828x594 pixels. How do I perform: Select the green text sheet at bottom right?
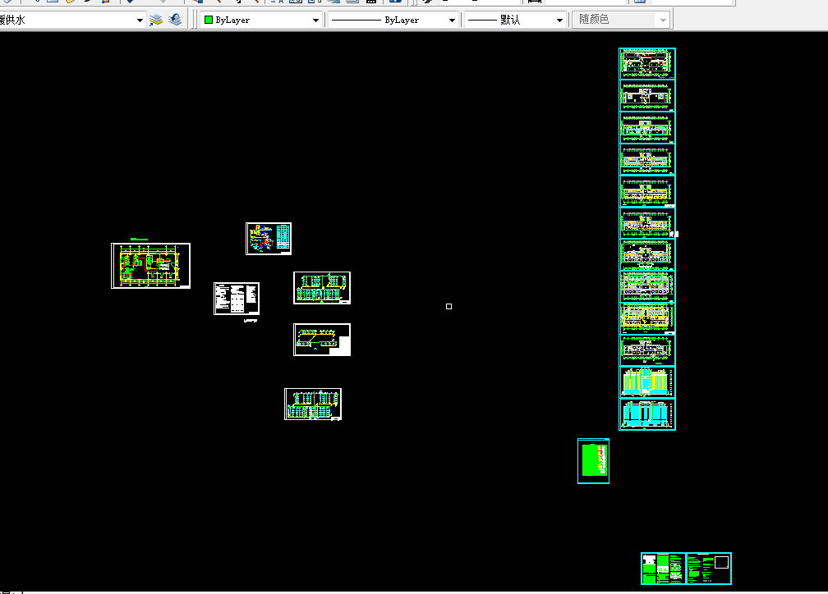tap(663, 569)
